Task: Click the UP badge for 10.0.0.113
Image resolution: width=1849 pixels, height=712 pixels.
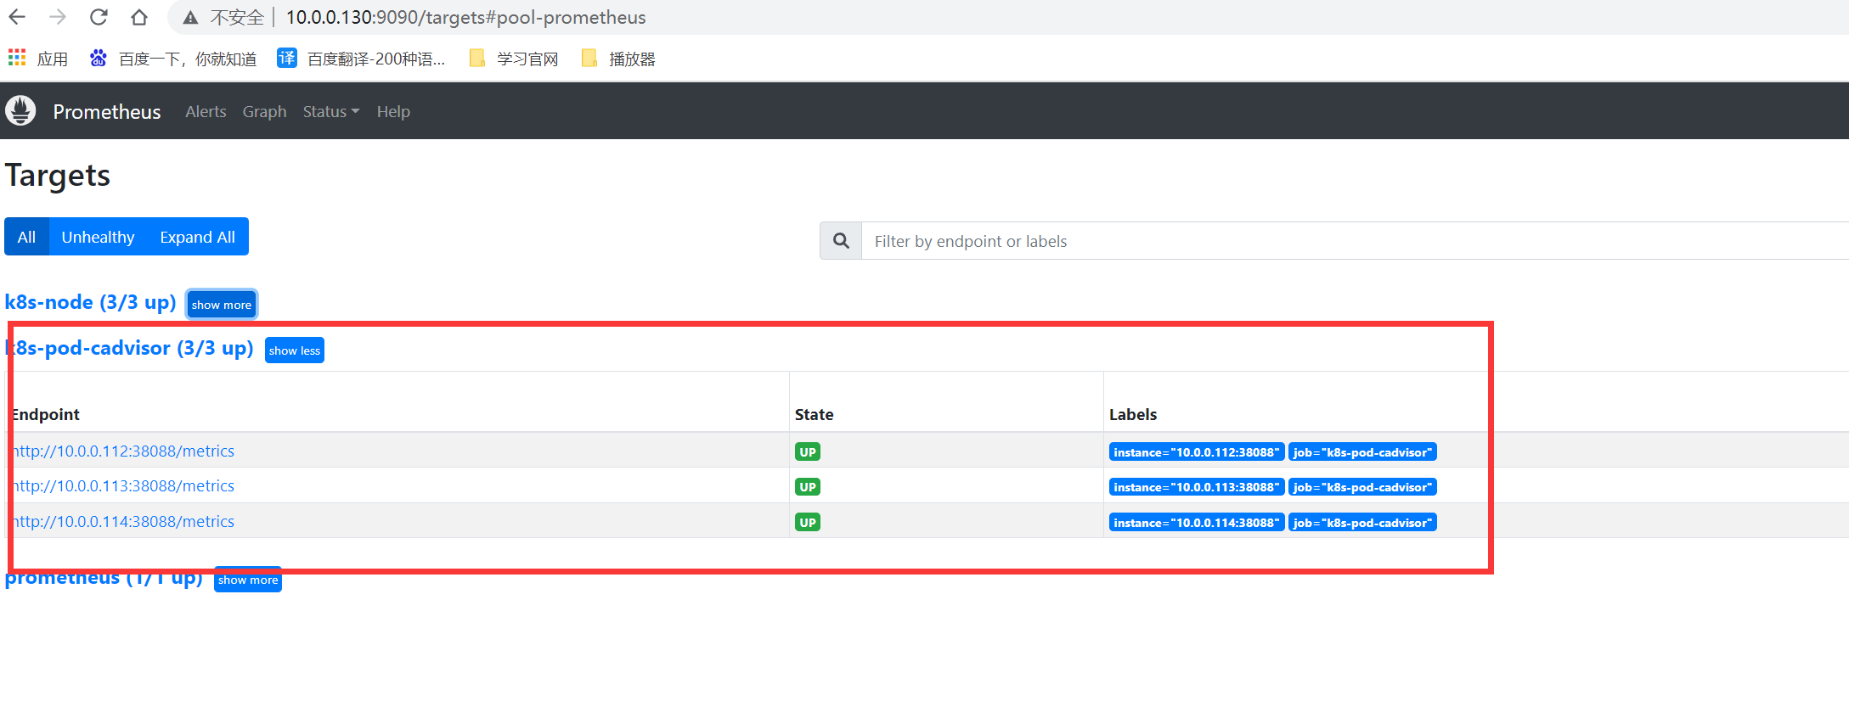Action: coord(808,486)
